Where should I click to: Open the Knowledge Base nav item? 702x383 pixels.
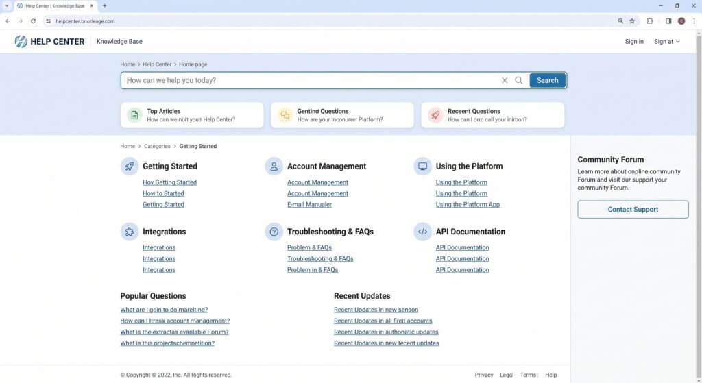point(119,42)
